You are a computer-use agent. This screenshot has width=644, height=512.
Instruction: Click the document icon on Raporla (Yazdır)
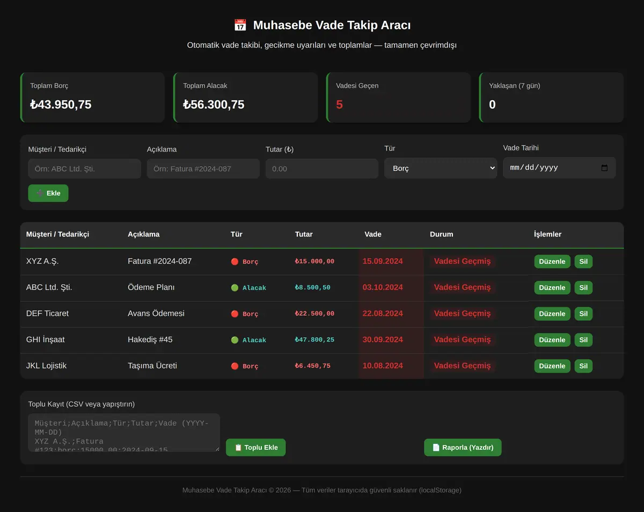point(436,448)
